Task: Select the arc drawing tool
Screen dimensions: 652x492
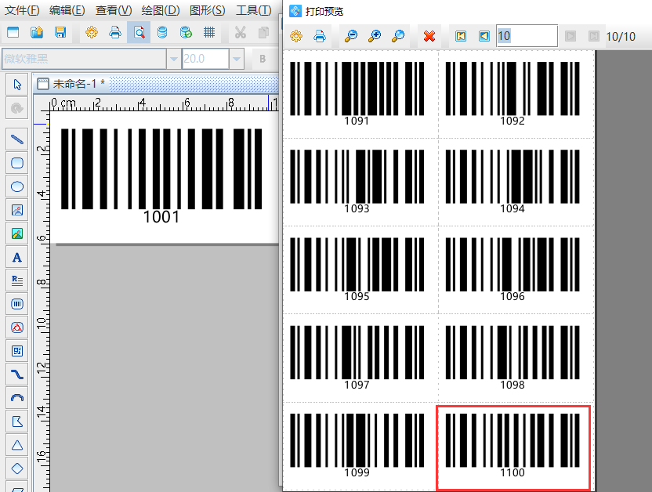Action: [17, 398]
